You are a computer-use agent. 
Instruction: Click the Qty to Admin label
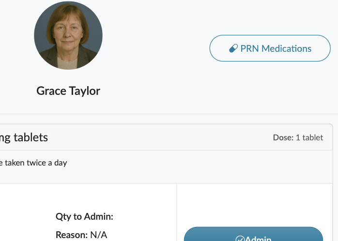84,216
